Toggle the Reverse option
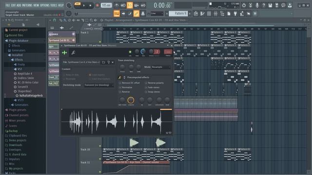 click(124, 92)
